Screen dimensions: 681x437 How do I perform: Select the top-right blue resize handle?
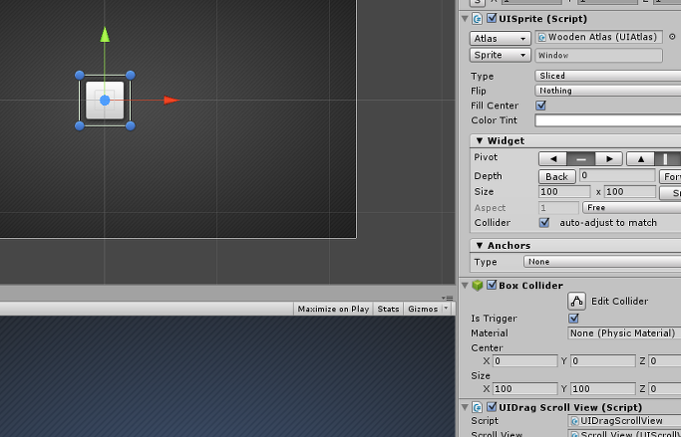(x=130, y=76)
